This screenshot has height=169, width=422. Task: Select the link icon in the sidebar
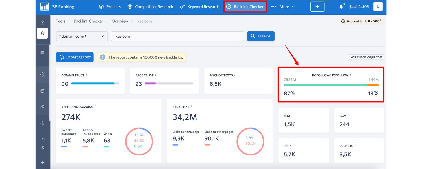[42, 107]
